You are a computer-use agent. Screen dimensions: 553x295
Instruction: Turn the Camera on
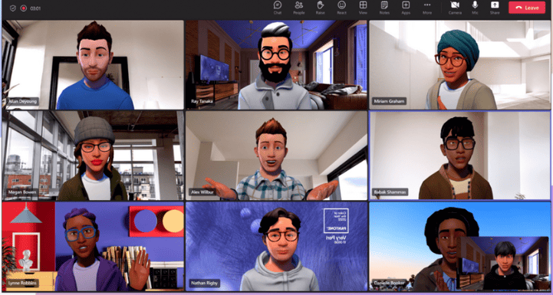tap(455, 8)
